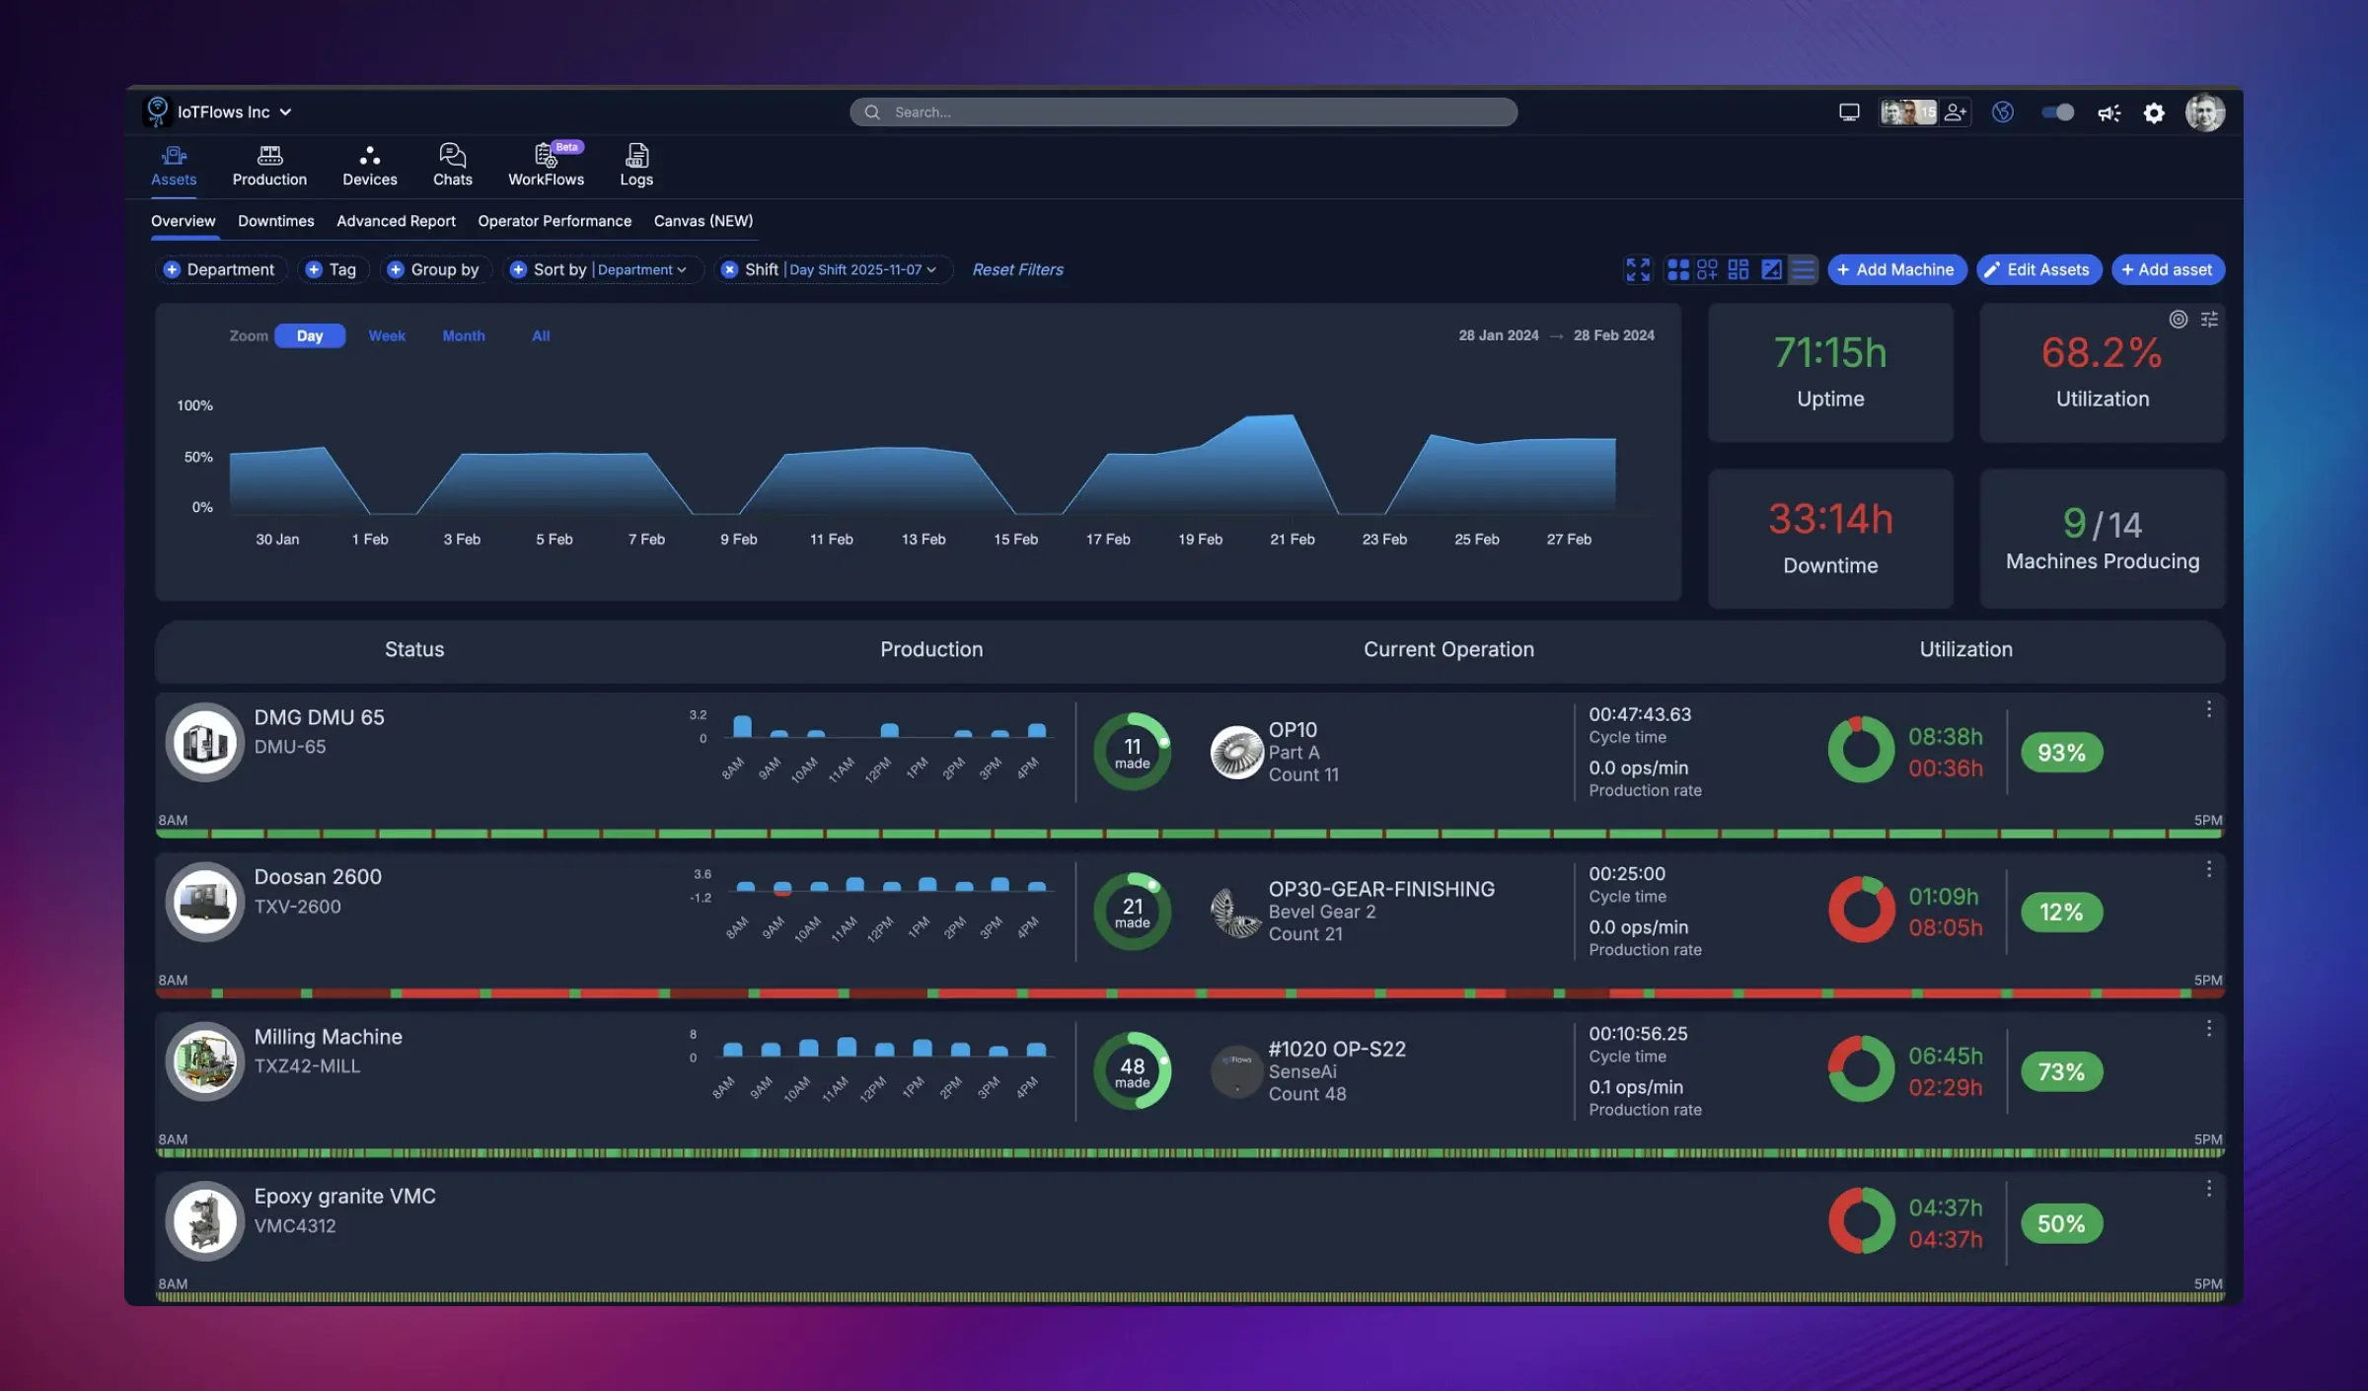The width and height of the screenshot is (2368, 1391).
Task: Switch to the grid card layout view
Action: coord(1677,269)
